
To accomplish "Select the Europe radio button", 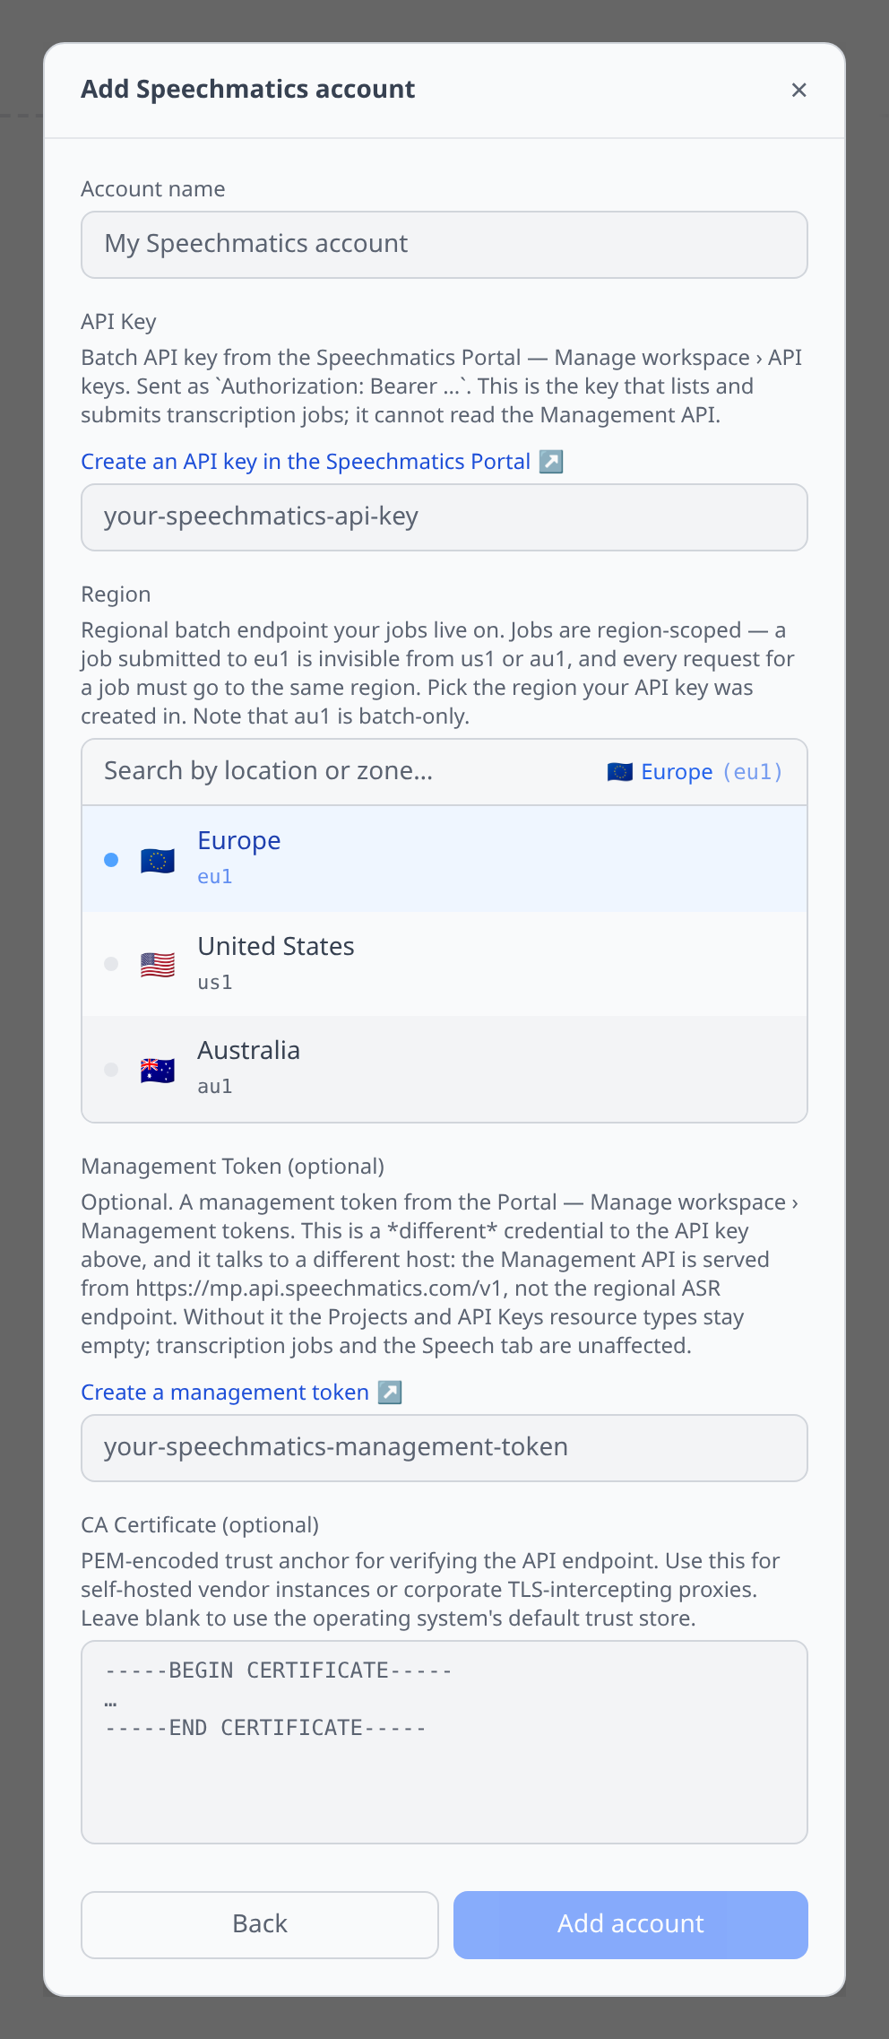I will 111,860.
